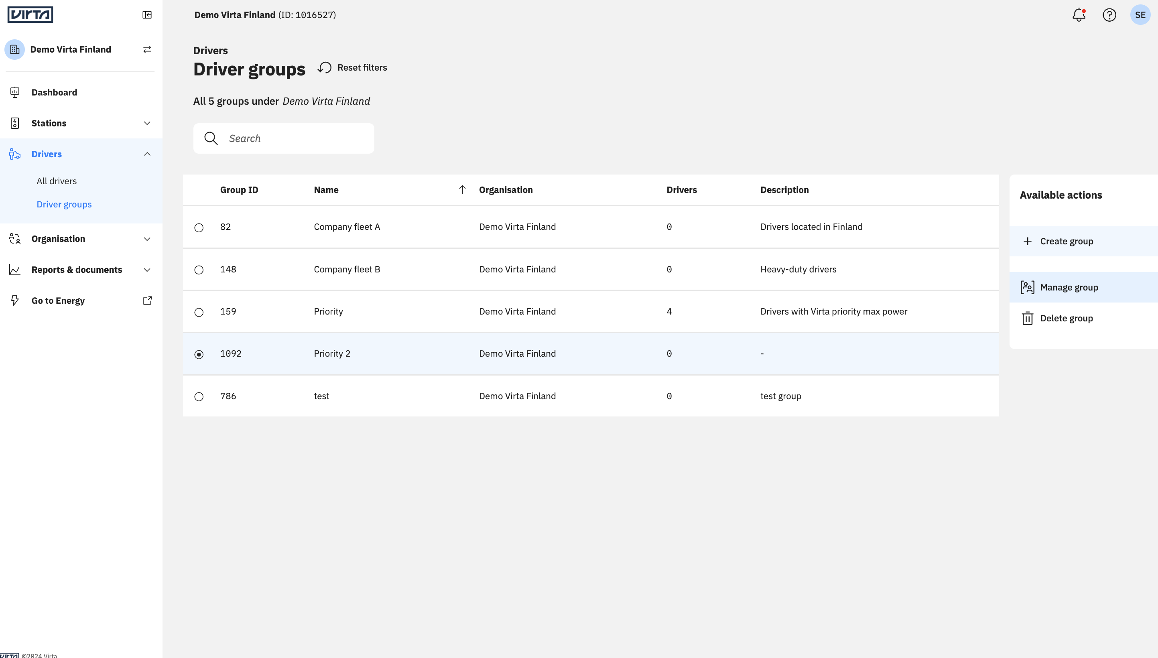1158x658 pixels.
Task: Click 'Drivers with Virta priority max power' description
Action: click(x=834, y=311)
